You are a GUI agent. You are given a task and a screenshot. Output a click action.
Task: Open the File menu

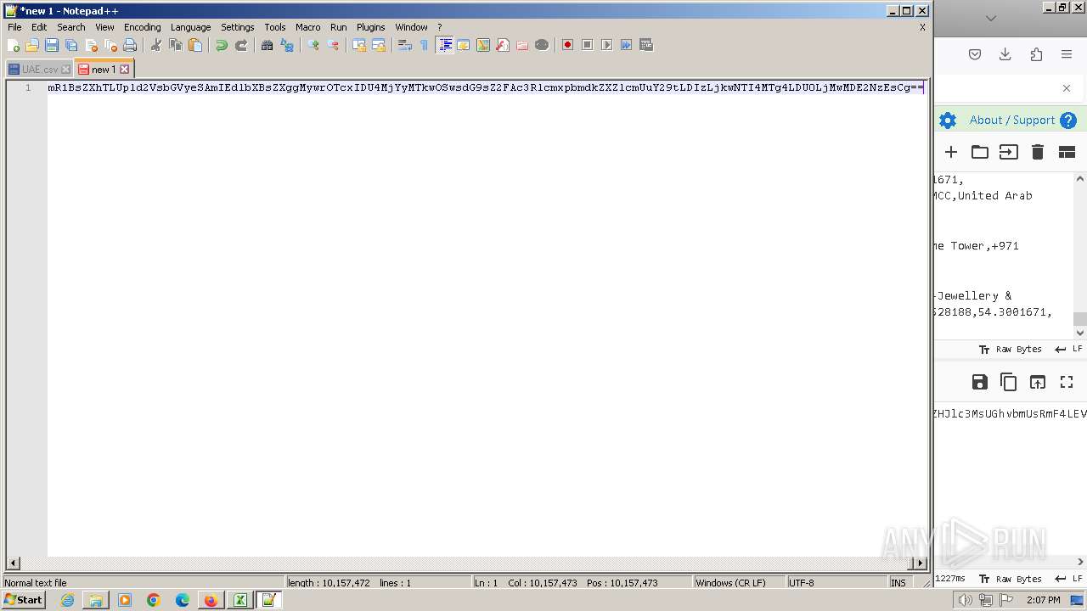tap(14, 27)
